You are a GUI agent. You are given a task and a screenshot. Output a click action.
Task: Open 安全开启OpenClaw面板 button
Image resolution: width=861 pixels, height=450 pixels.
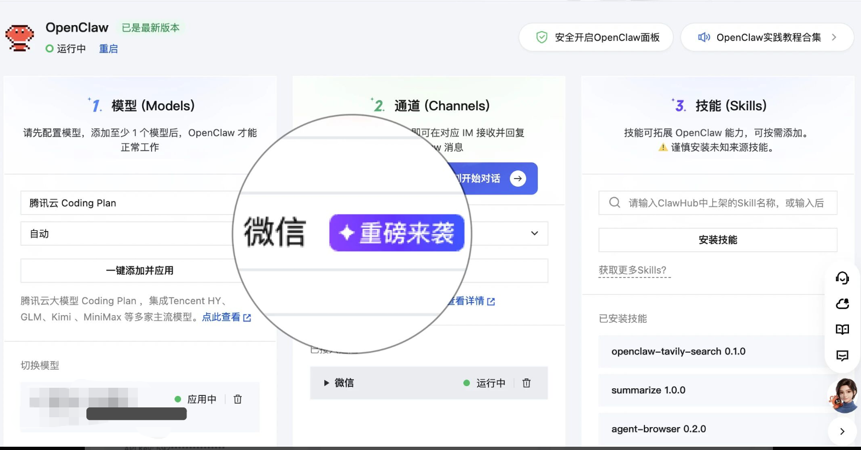click(x=596, y=37)
